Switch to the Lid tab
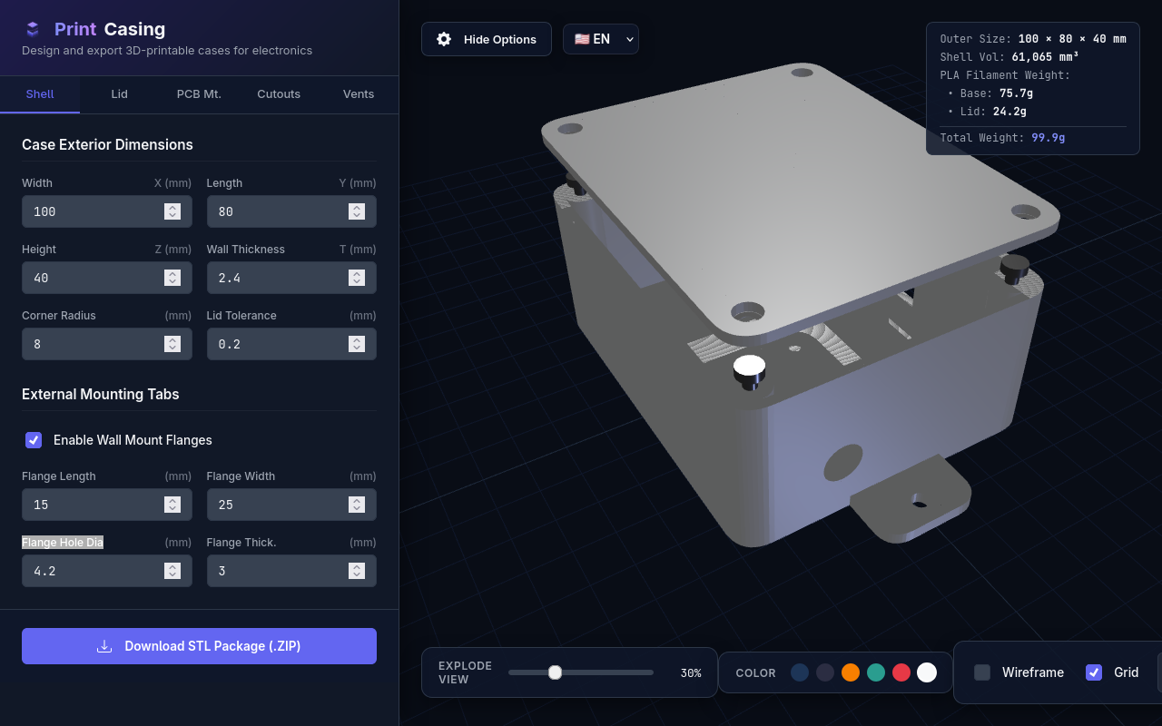 point(120,94)
